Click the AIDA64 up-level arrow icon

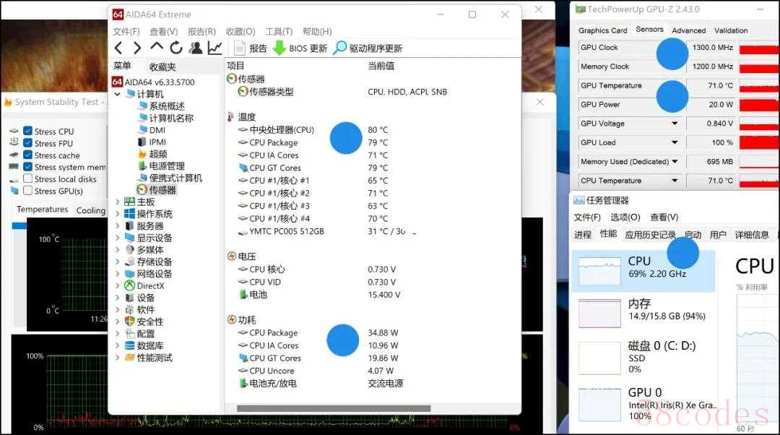[157, 47]
